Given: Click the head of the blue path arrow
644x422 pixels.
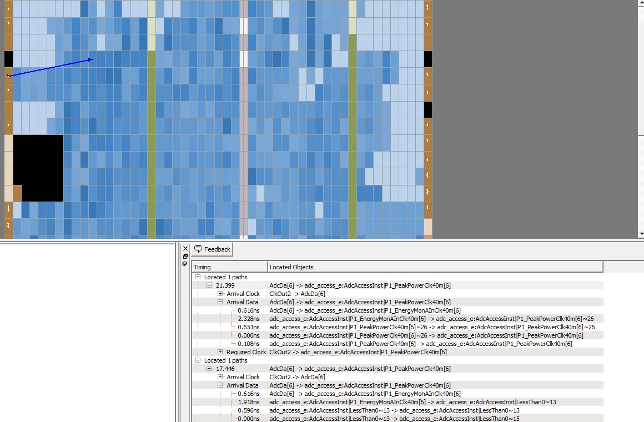Looking at the screenshot, I should [92, 59].
